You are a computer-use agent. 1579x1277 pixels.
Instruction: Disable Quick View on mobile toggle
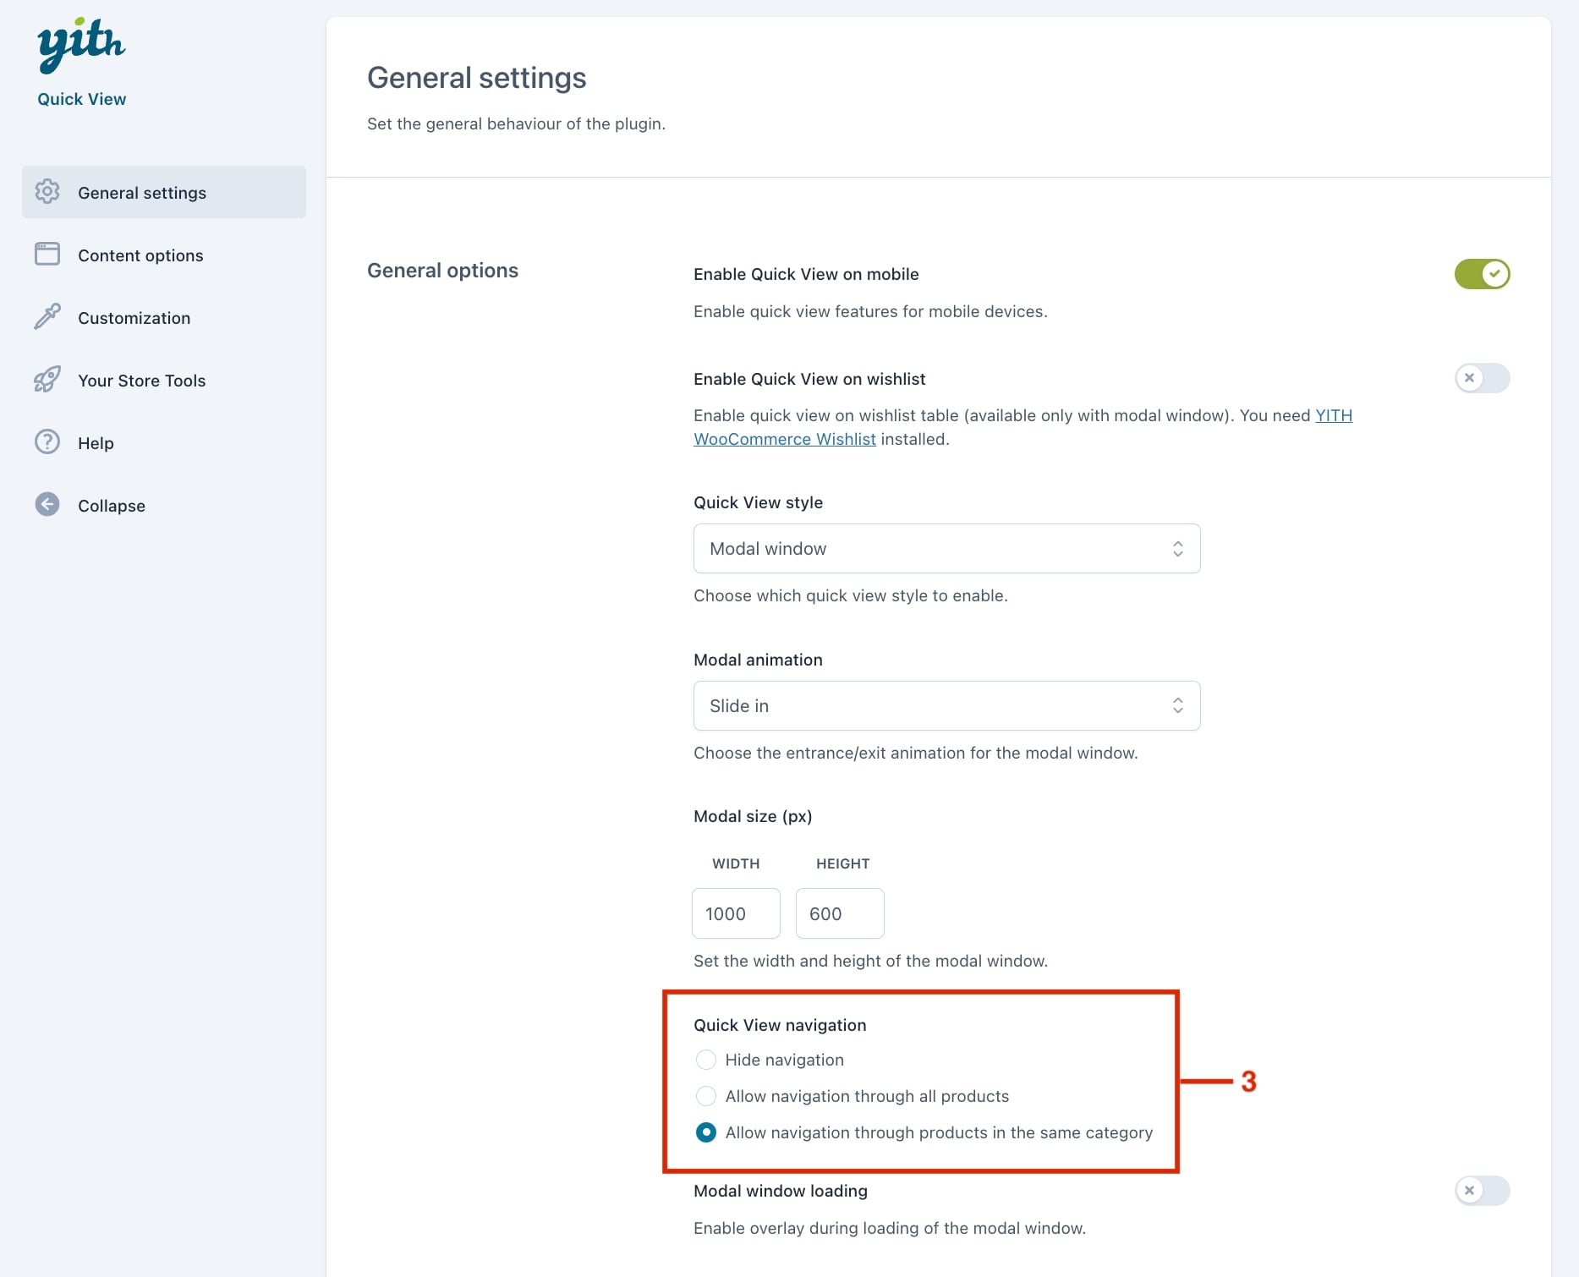[1482, 274]
